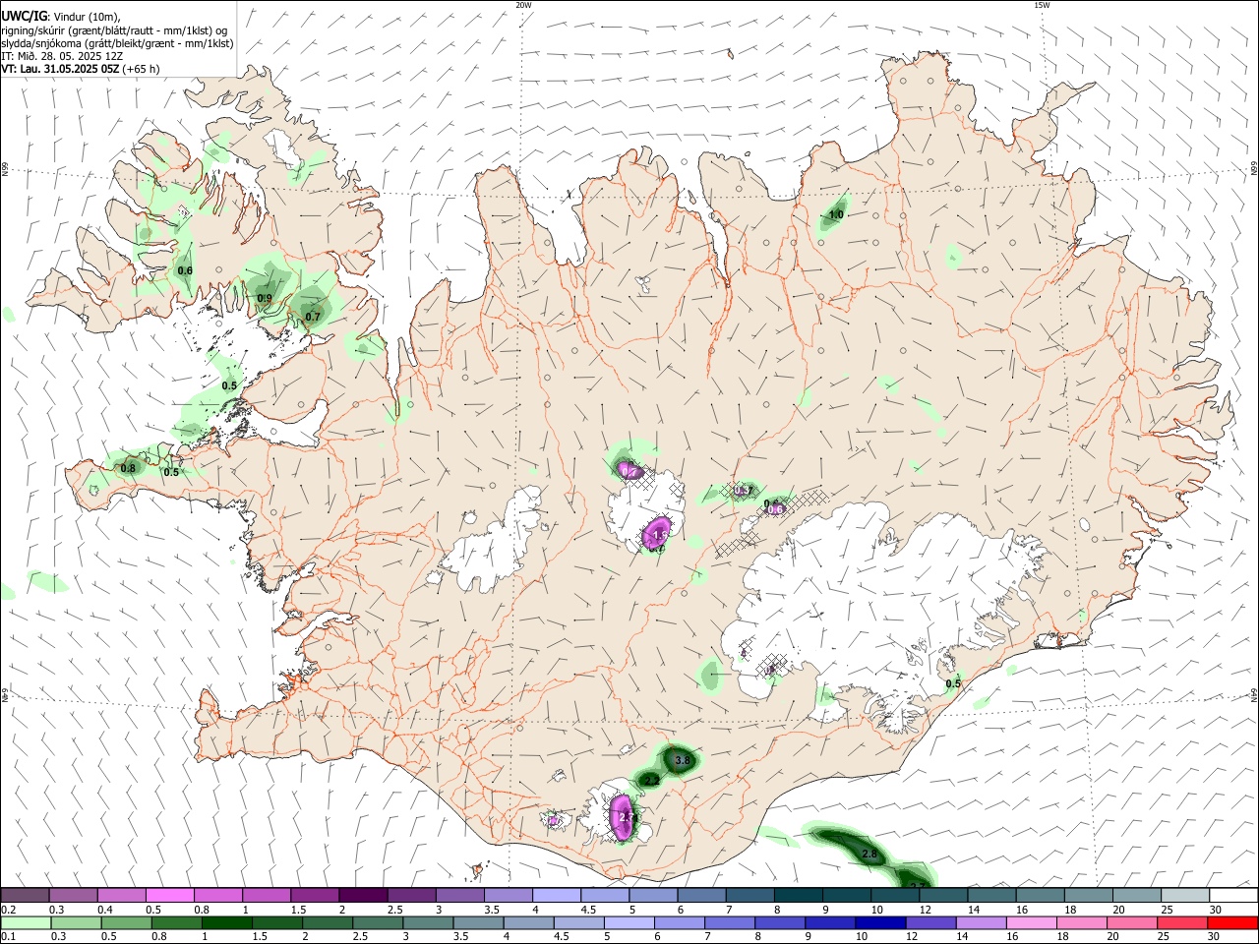The image size is (1259, 944).
Task: Select the rain scale swatch above 0.5
Action: pyautogui.click(x=126, y=922)
